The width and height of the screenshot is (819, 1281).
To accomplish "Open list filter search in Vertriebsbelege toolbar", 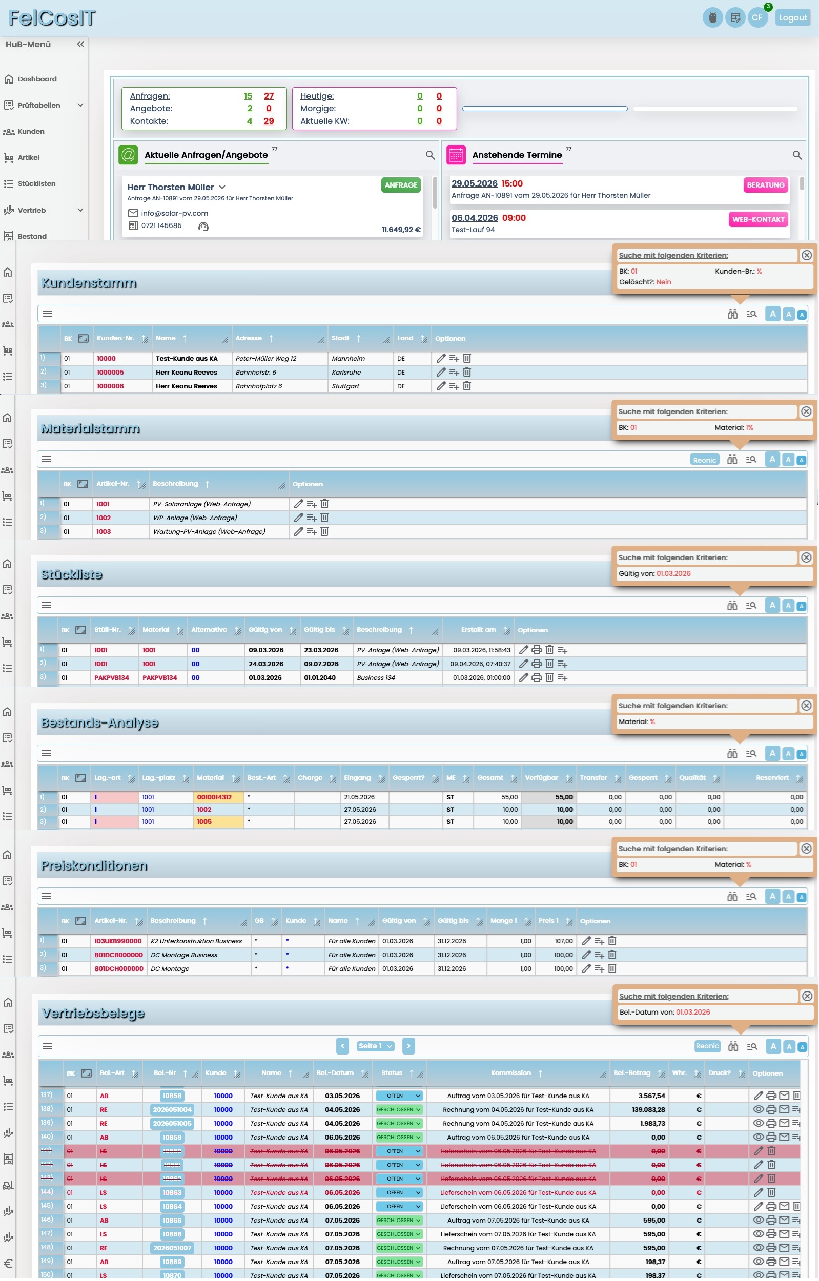I will click(x=752, y=1047).
